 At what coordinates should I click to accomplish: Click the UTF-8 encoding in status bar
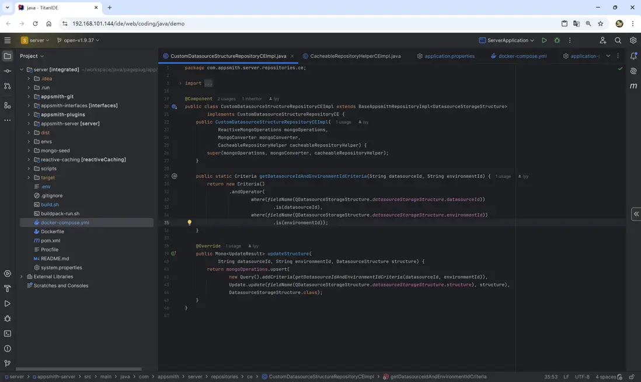click(582, 377)
